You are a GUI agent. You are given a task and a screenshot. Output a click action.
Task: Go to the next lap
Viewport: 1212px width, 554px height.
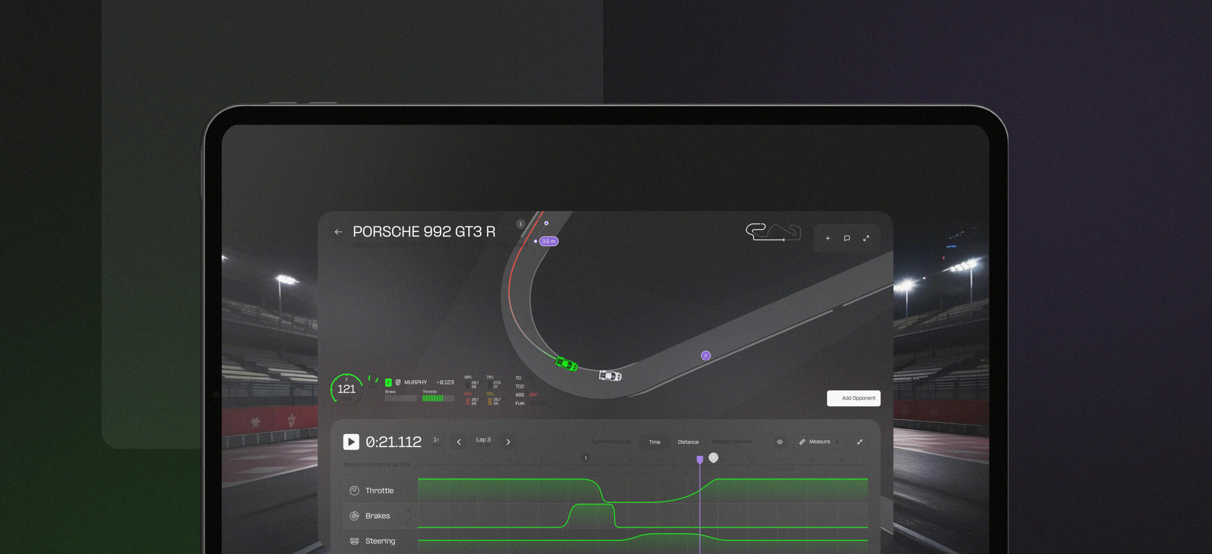click(508, 442)
